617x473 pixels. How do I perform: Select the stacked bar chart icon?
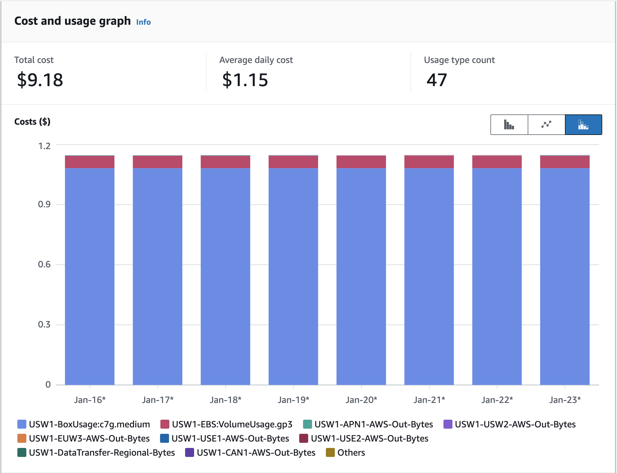click(x=584, y=124)
